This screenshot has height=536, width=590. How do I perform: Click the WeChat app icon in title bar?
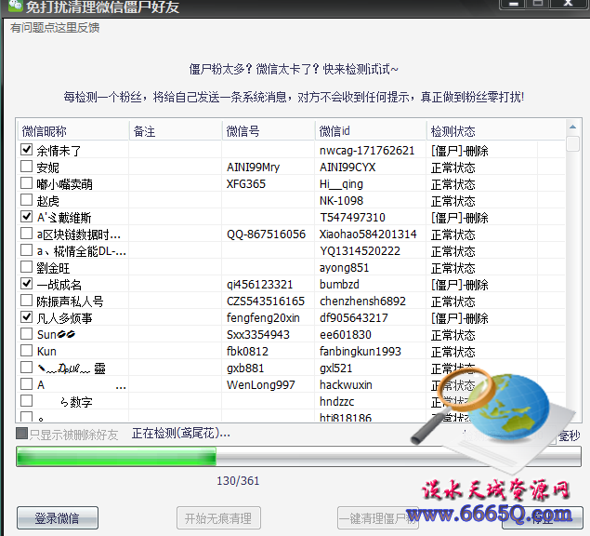(15, 6)
